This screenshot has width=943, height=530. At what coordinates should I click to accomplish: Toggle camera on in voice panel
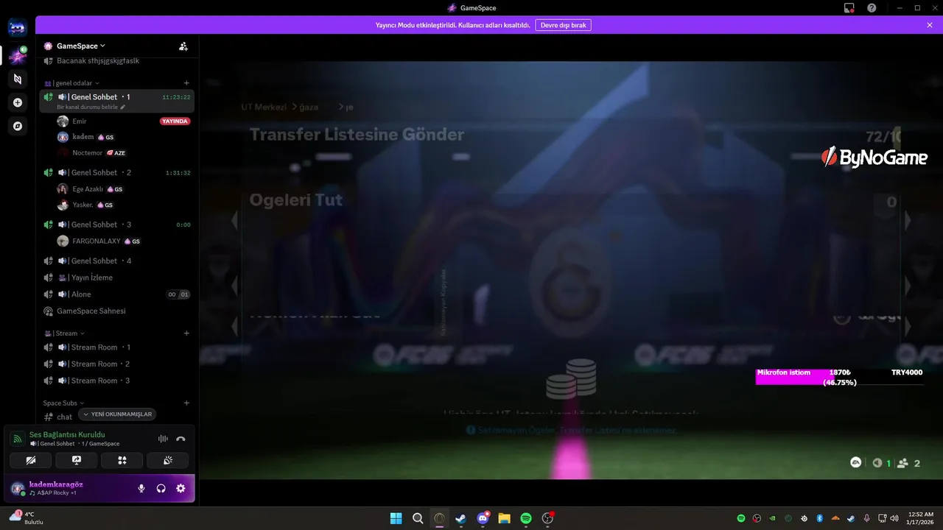pos(30,460)
